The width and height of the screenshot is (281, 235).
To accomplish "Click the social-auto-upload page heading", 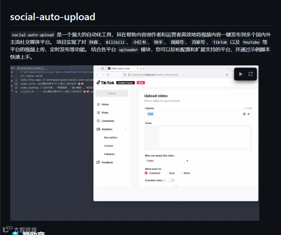I will [52, 17].
